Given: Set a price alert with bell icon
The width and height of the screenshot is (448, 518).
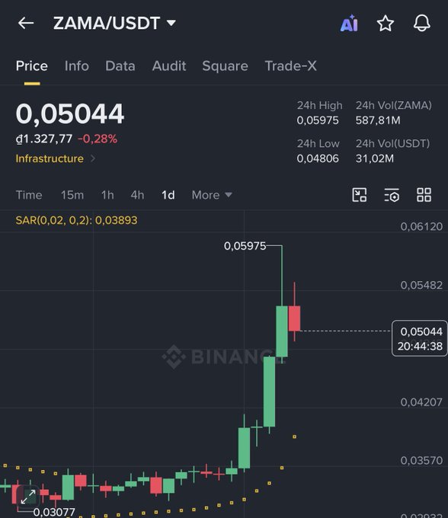Looking at the screenshot, I should pyautogui.click(x=422, y=23).
